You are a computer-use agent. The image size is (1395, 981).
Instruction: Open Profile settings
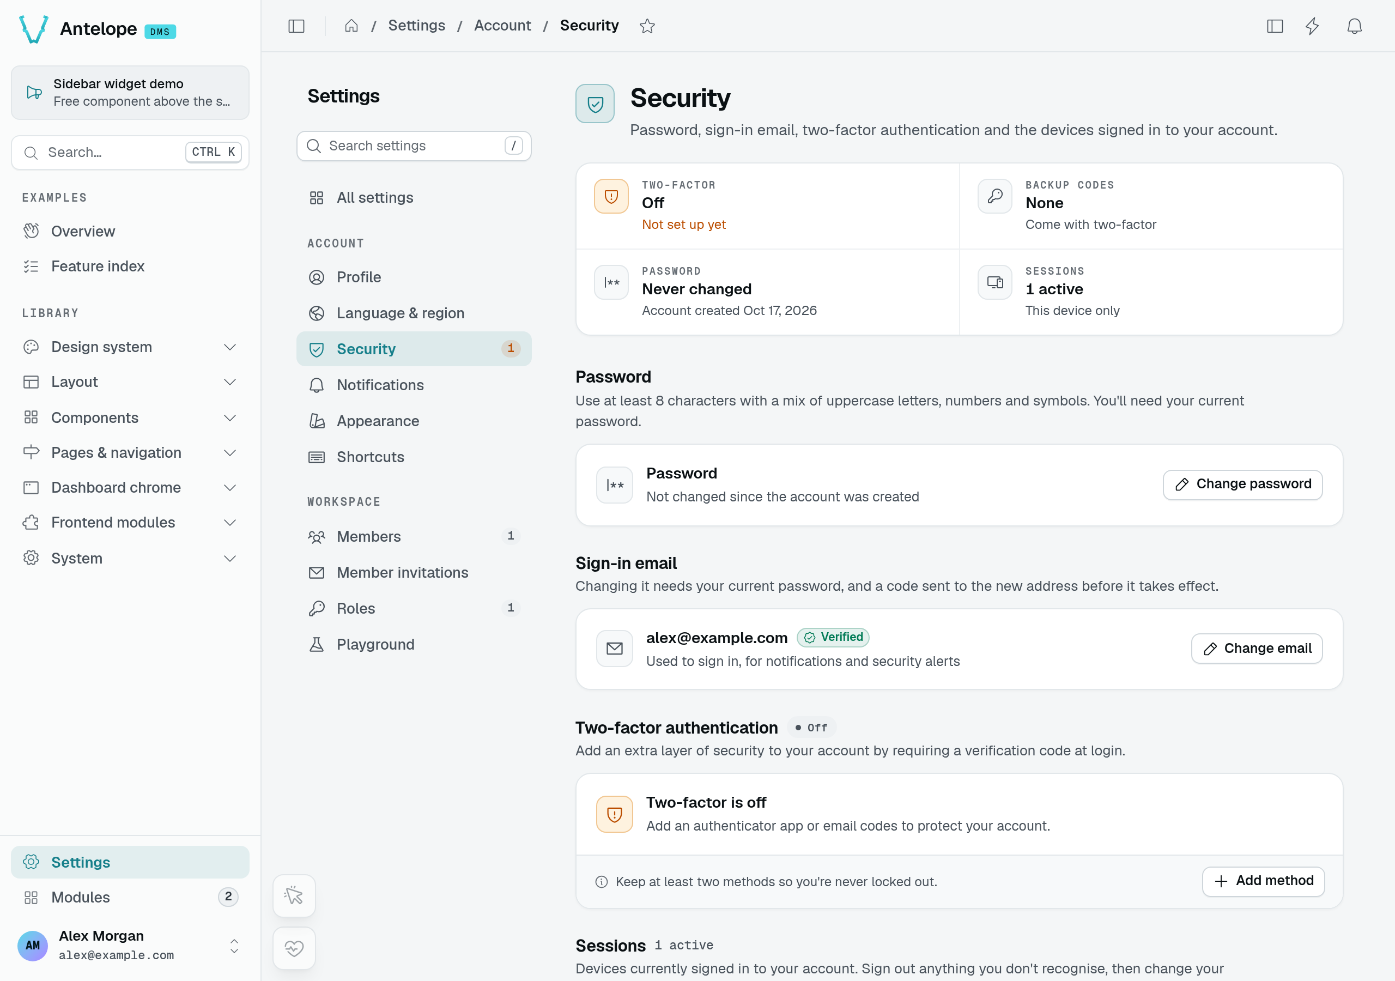[x=414, y=277]
